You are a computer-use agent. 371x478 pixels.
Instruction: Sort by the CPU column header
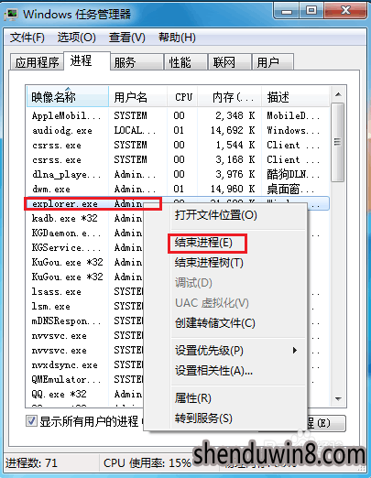pyautogui.click(x=183, y=97)
